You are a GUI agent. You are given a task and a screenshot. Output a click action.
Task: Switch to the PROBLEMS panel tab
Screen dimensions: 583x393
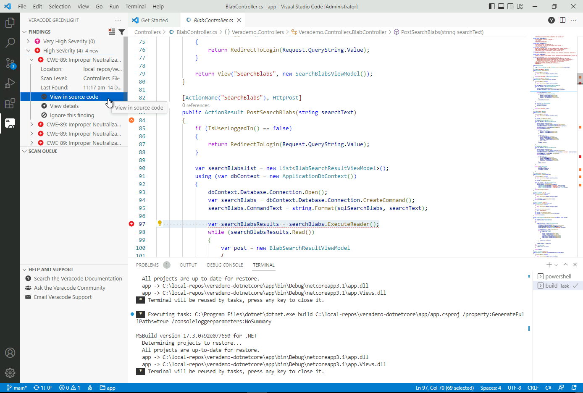pyautogui.click(x=147, y=265)
